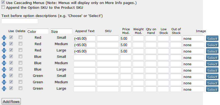Click reorder arrows for Red Medium row

point(4,44)
